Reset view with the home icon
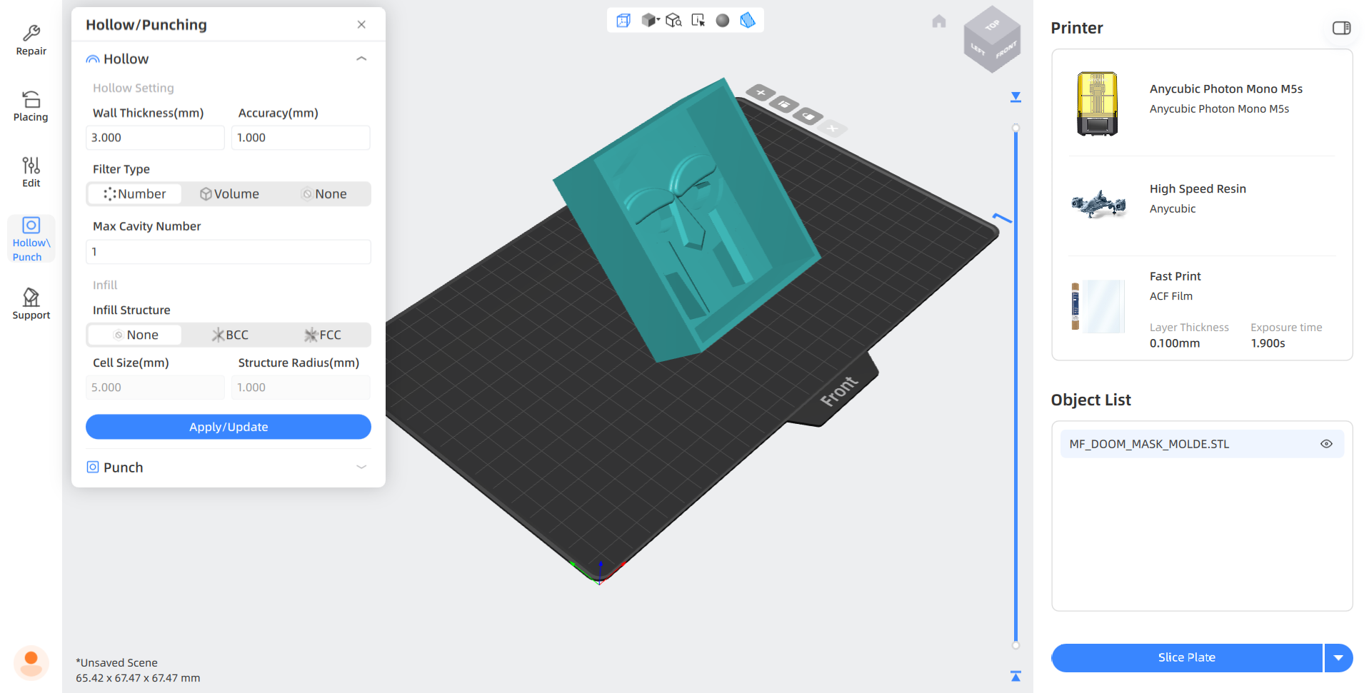Image resolution: width=1369 pixels, height=693 pixels. (939, 21)
